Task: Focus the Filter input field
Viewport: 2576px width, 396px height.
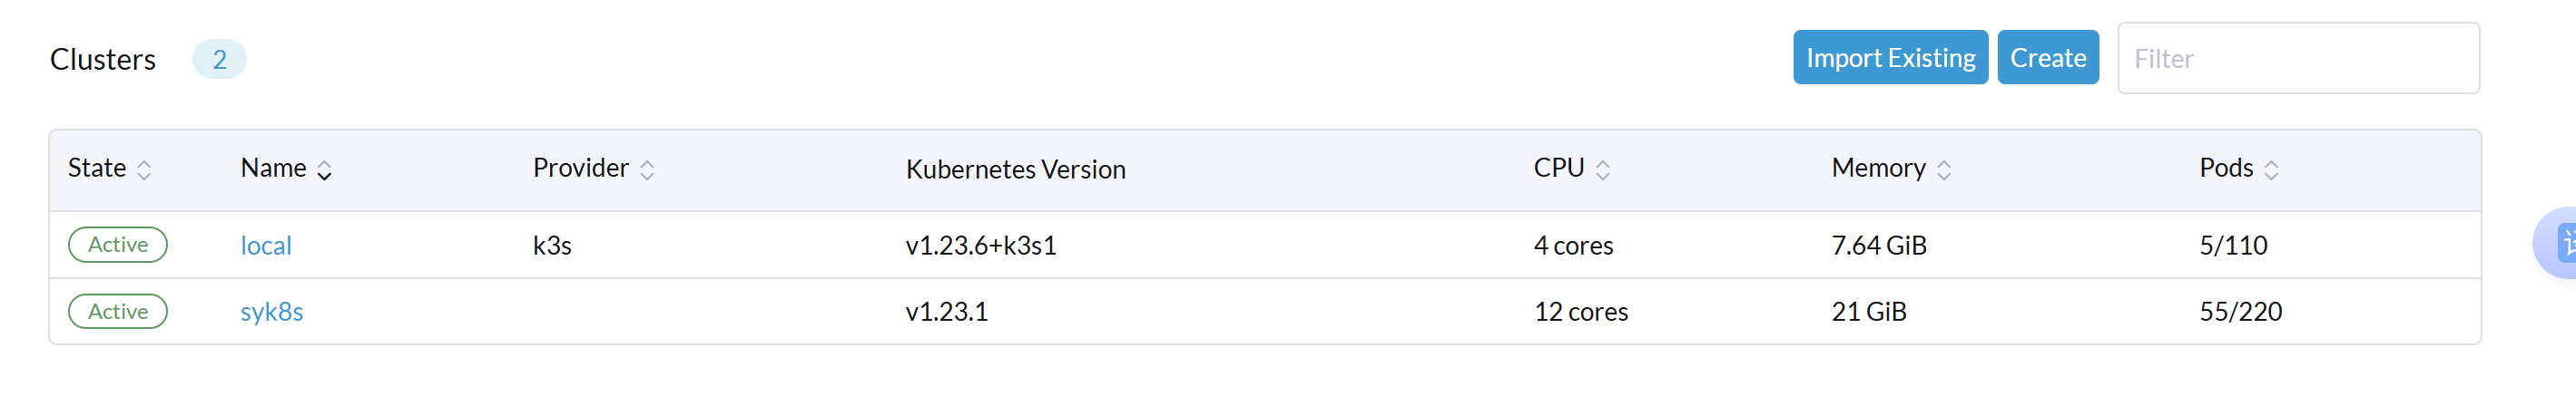Action: tap(2297, 59)
